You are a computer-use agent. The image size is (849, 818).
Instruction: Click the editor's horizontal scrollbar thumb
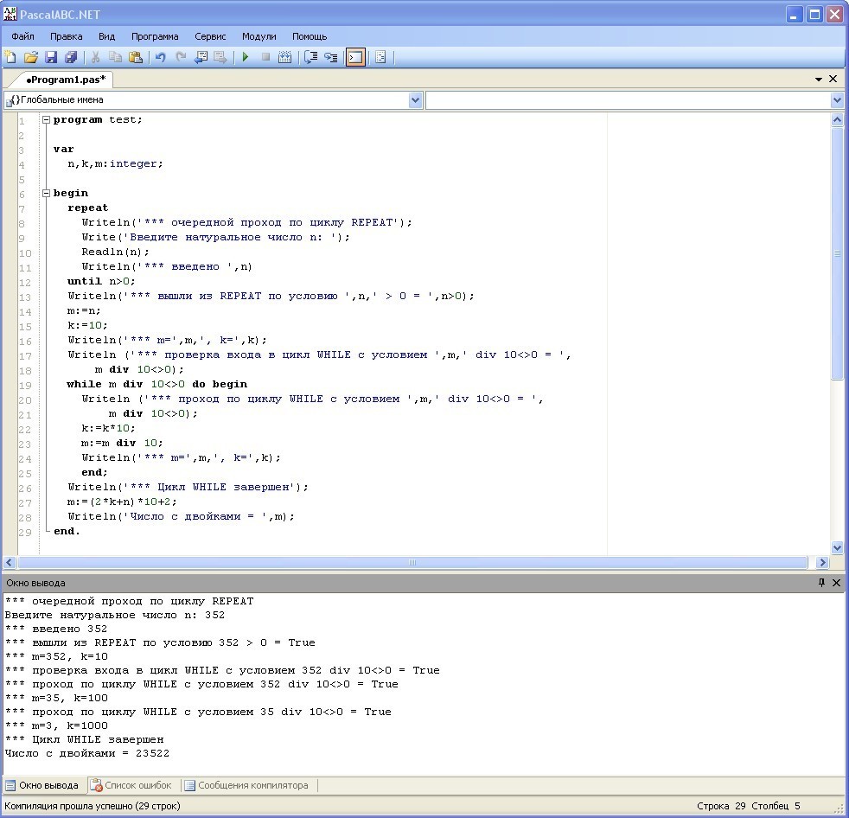[x=412, y=562]
